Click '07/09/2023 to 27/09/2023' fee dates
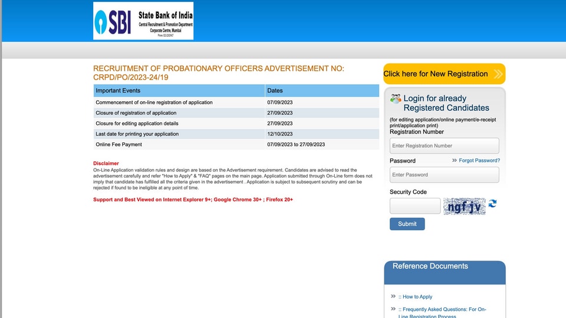 [296, 144]
